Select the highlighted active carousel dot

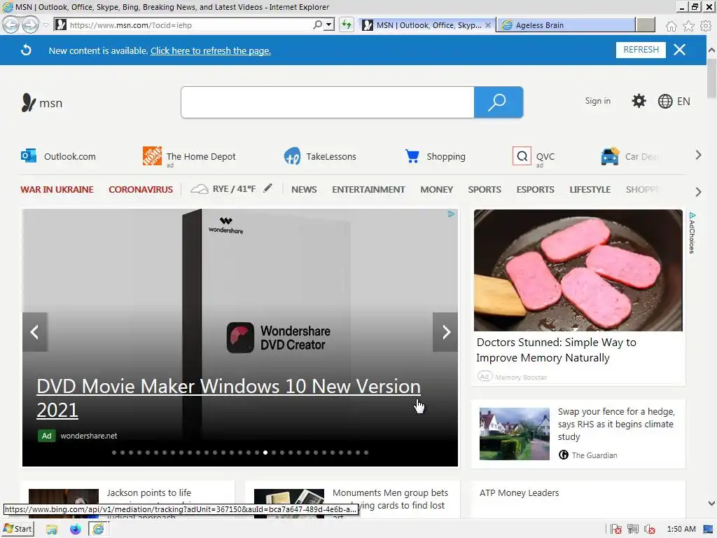pos(265,453)
